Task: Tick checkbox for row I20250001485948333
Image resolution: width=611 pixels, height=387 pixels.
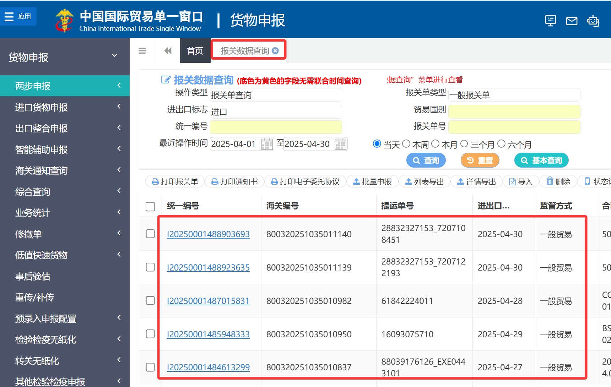Action: pos(150,334)
